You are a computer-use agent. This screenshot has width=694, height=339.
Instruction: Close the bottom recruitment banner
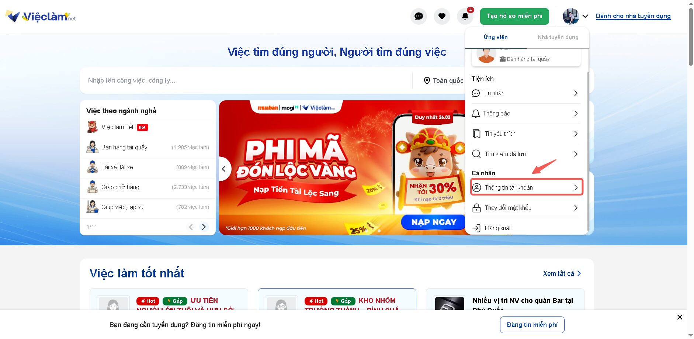pos(680,317)
